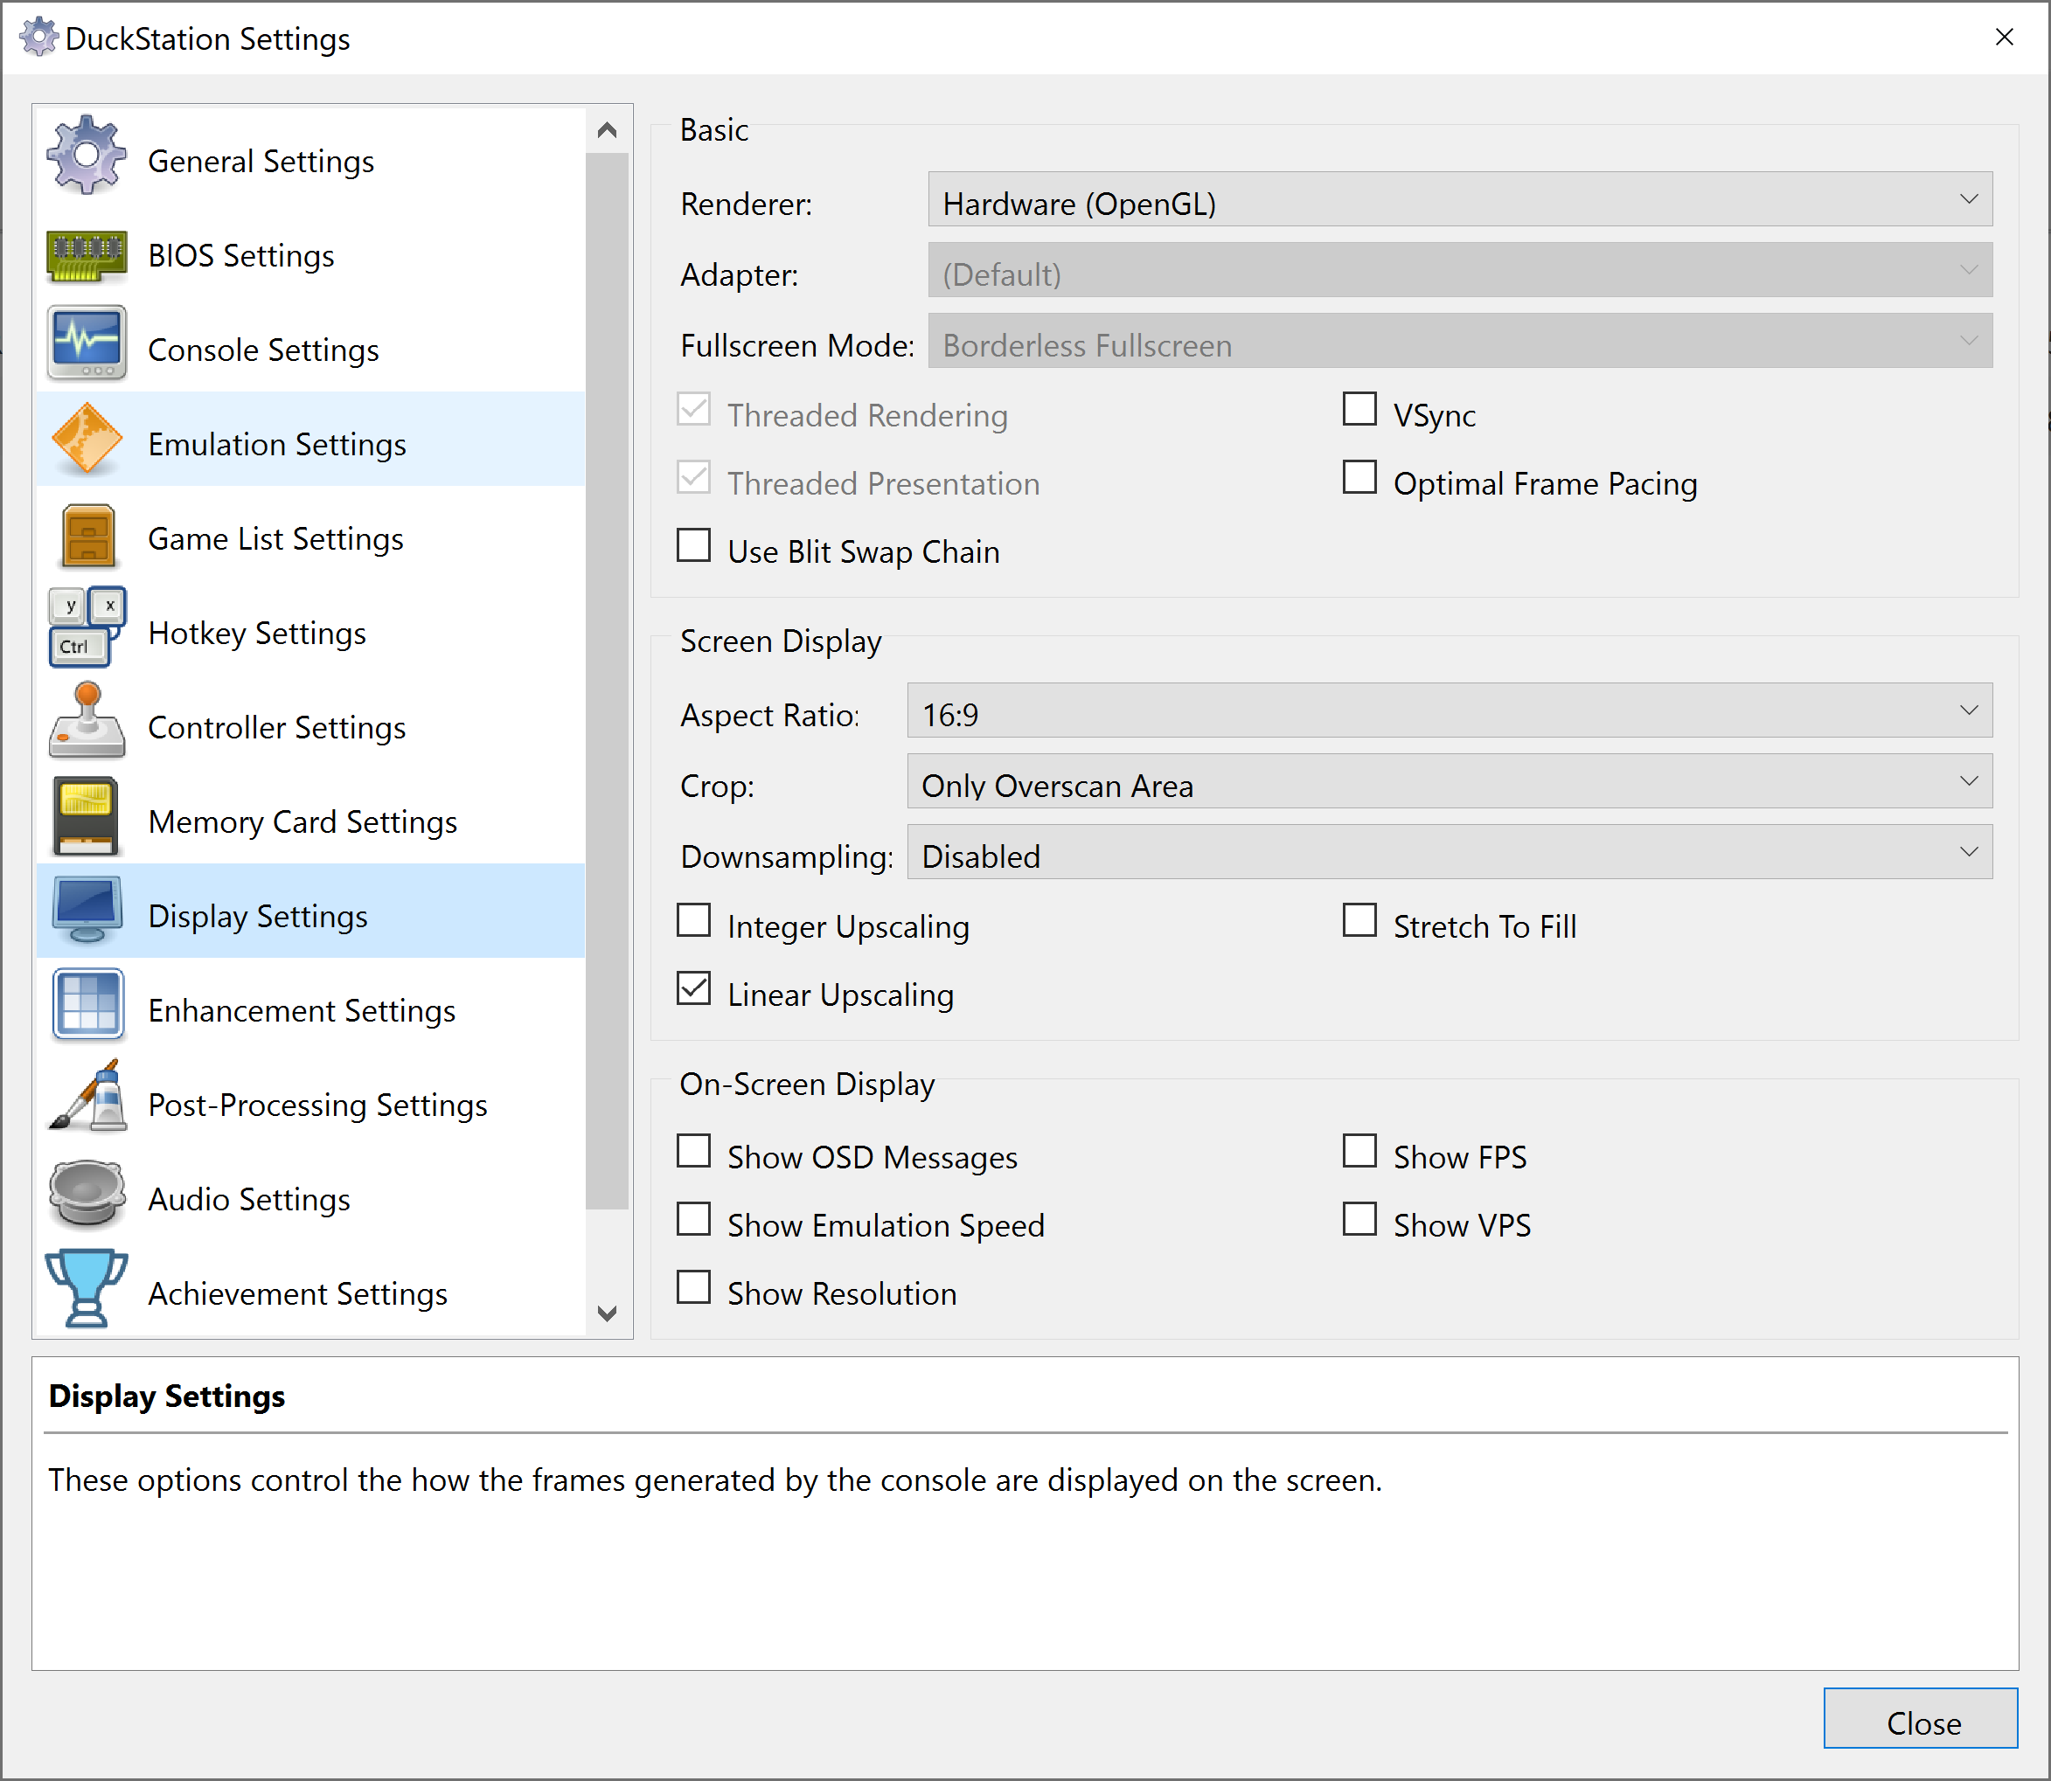Uncheck Linear Upscaling
2051x1781 pixels.
(x=694, y=990)
